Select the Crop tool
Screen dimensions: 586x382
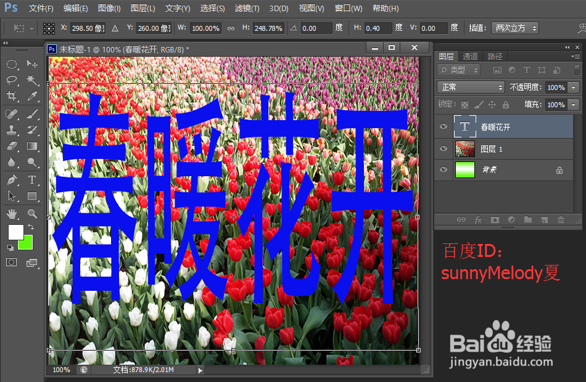[x=12, y=96]
